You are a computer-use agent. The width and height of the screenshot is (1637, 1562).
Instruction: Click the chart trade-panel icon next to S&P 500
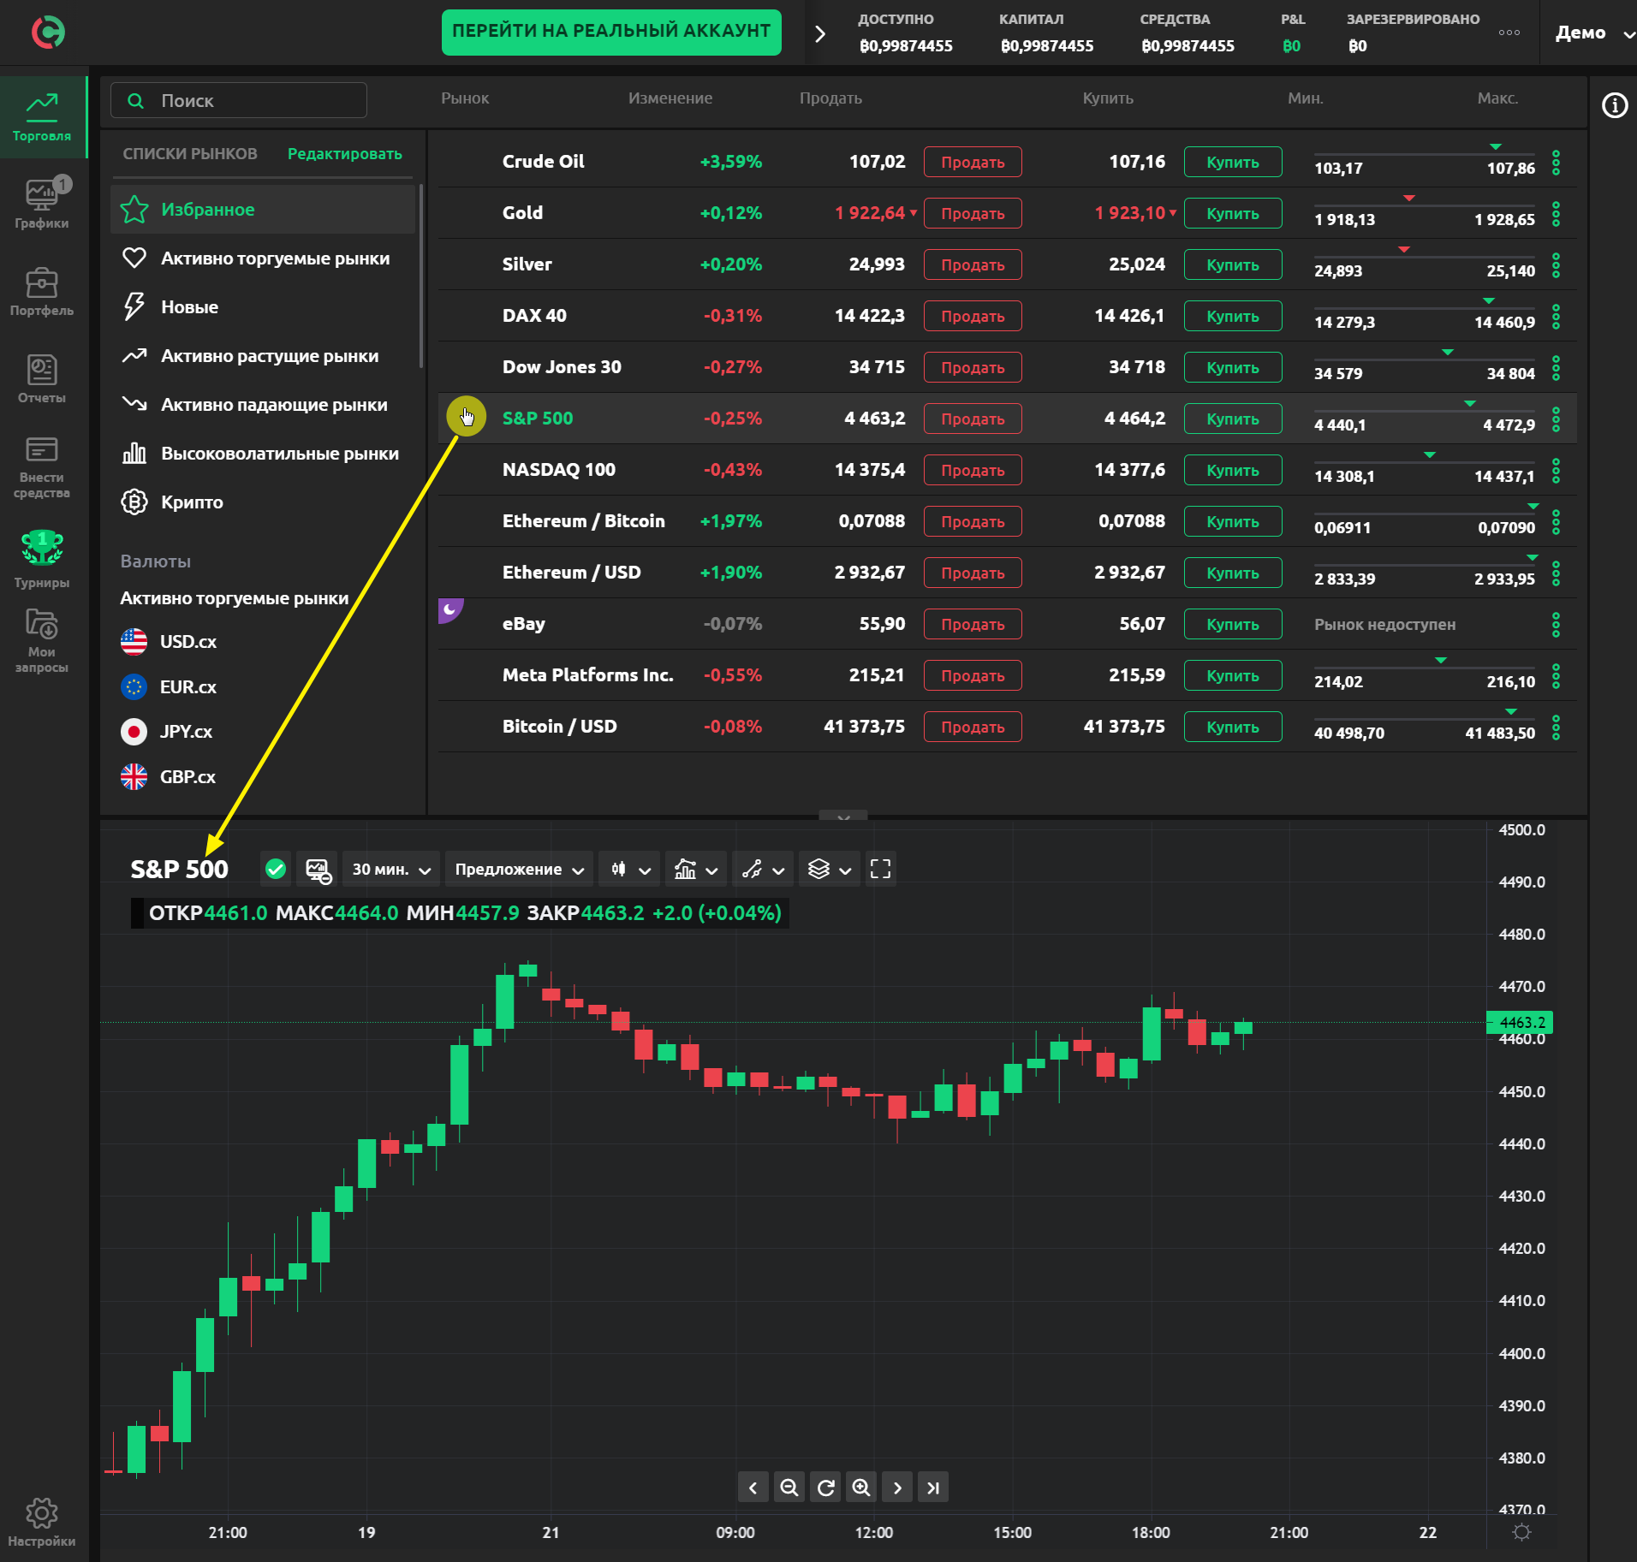[318, 870]
